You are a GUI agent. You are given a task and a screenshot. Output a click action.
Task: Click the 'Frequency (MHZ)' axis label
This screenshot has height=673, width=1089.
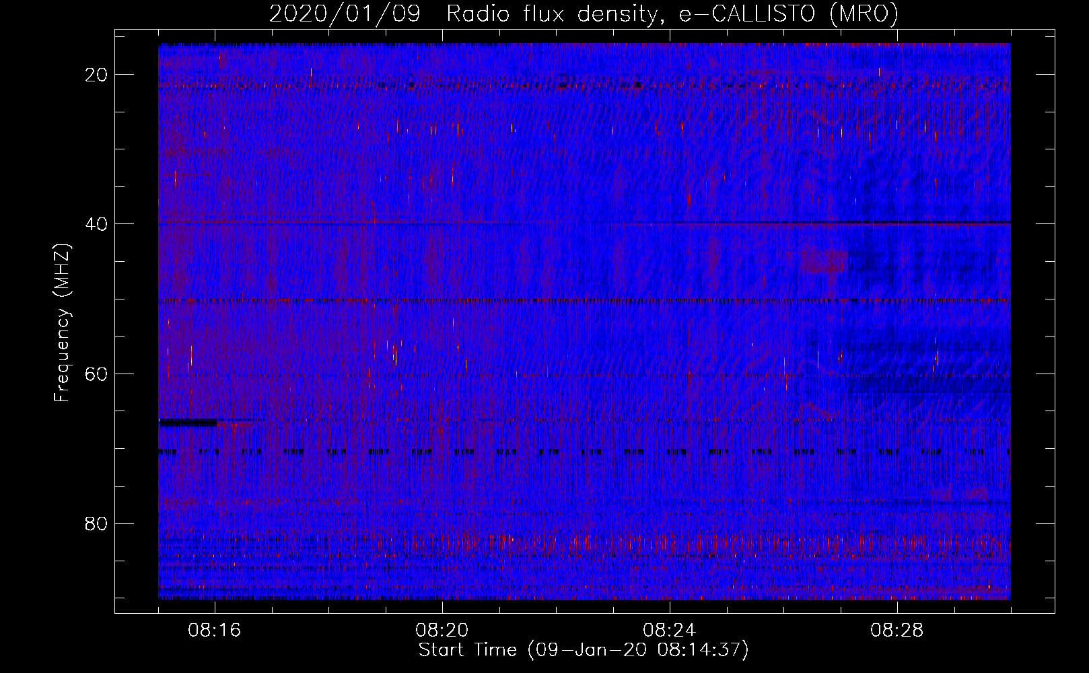(x=61, y=322)
